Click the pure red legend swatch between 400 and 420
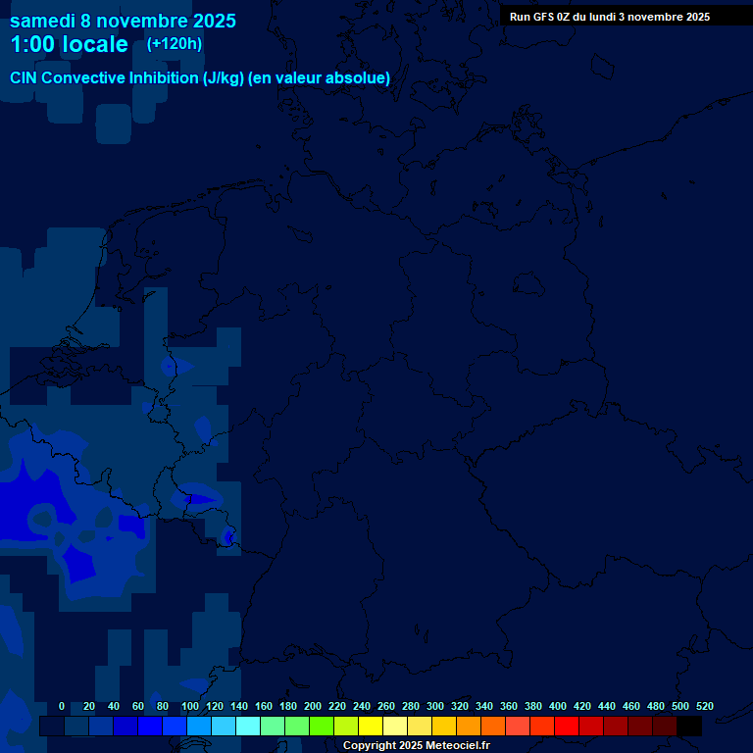The image size is (753, 753). 567,726
